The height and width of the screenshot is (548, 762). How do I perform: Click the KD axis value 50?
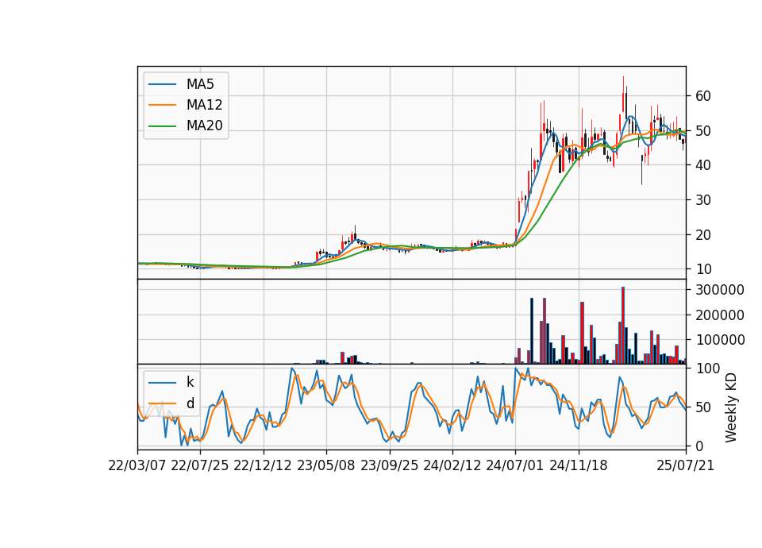(x=703, y=407)
